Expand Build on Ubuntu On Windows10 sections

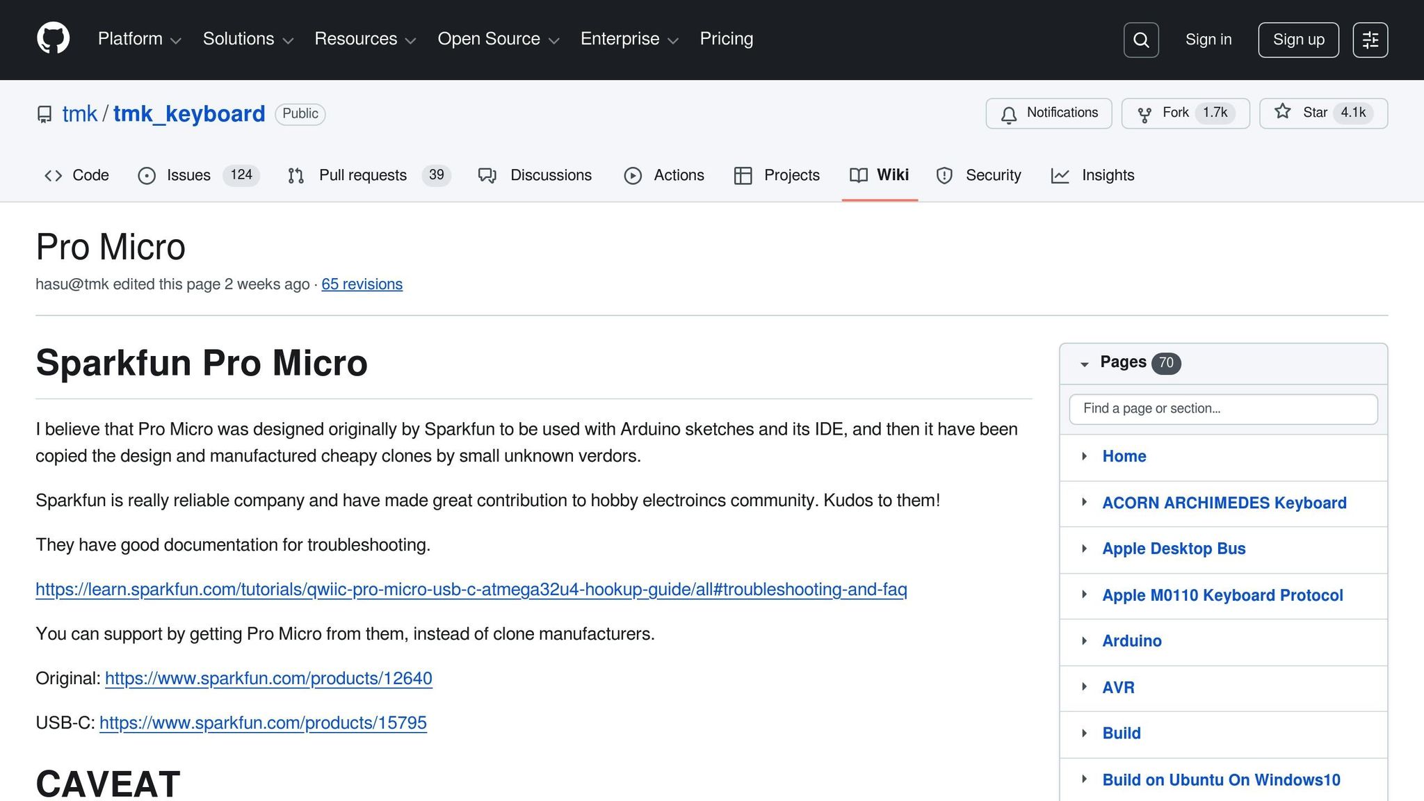1084,779
